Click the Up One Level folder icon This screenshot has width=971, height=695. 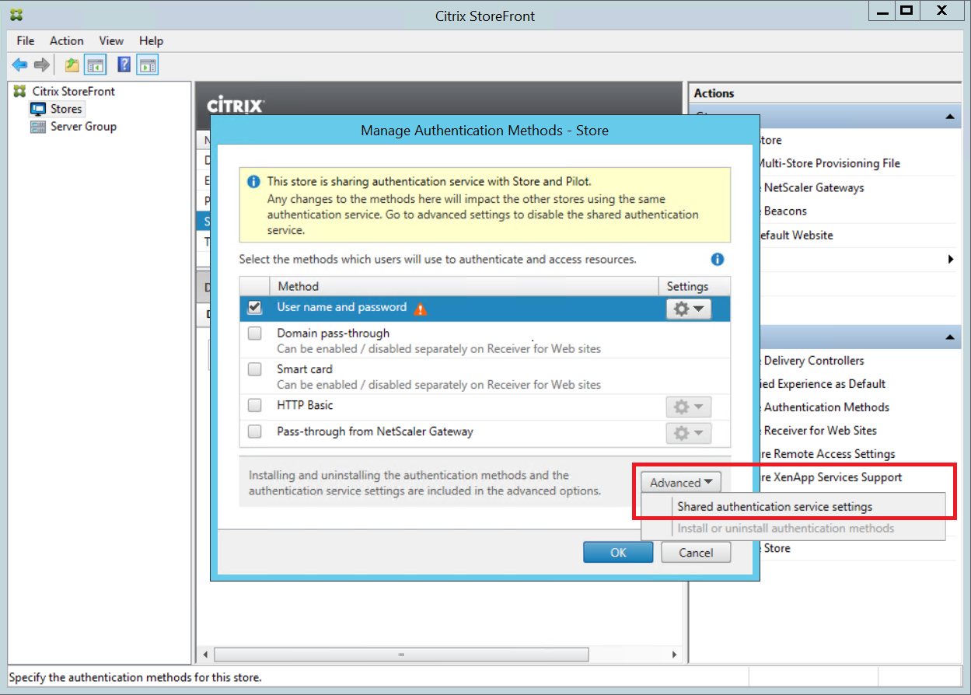click(72, 65)
